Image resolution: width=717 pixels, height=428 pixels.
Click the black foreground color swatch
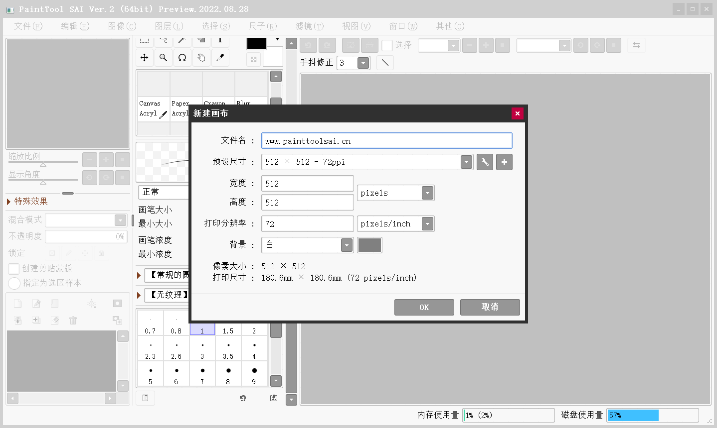(x=257, y=44)
